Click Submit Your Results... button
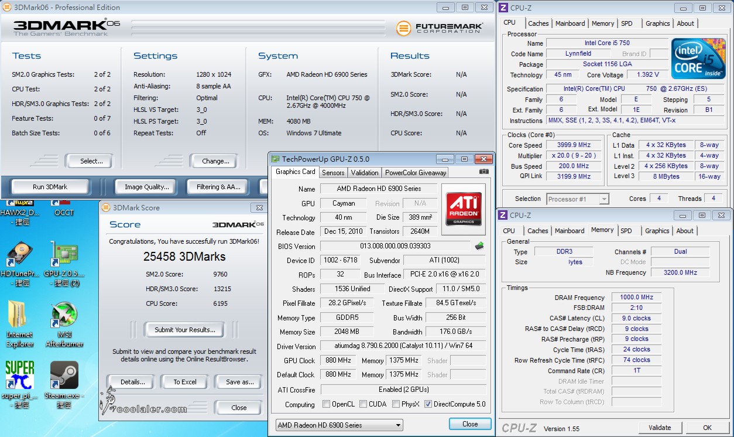734x437 pixels. pos(185,330)
